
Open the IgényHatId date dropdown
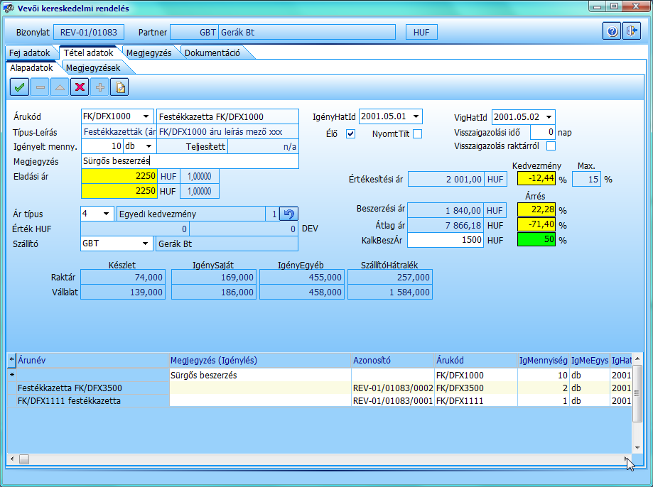pyautogui.click(x=416, y=116)
